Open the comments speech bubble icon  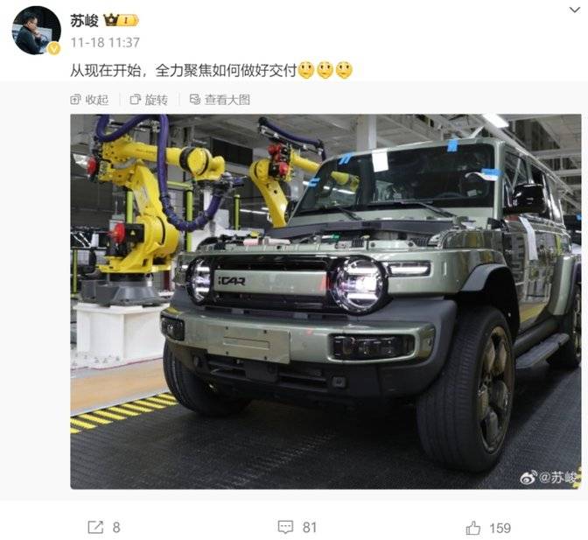coord(285,527)
